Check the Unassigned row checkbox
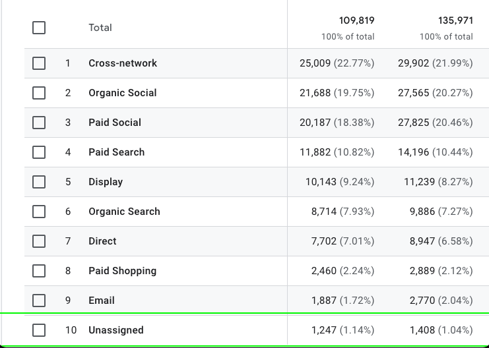This screenshot has height=348, width=489. click(39, 330)
